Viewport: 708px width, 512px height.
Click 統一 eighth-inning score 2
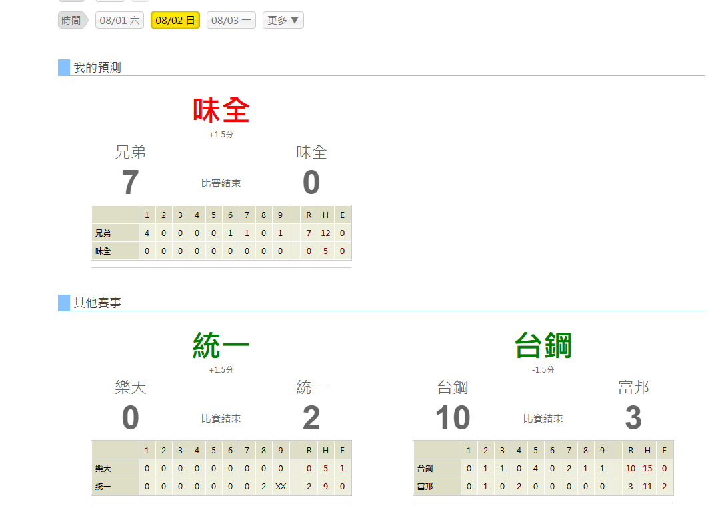(x=264, y=486)
